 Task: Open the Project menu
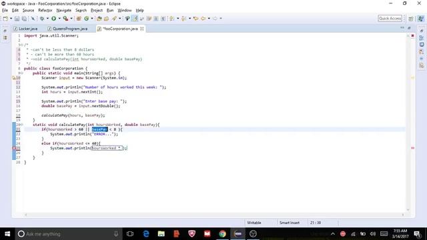(97, 11)
